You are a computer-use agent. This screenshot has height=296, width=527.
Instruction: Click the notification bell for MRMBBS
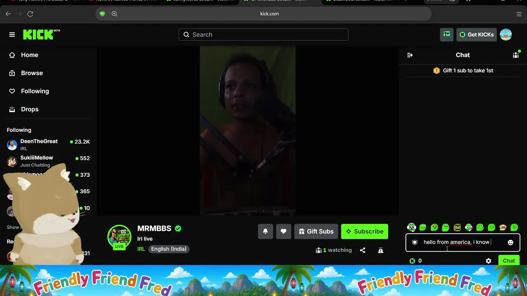(x=266, y=231)
